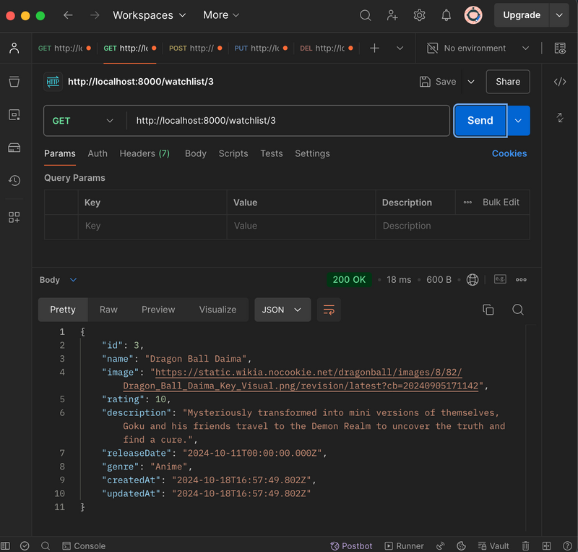Open Postbot in the status bar

pos(351,545)
